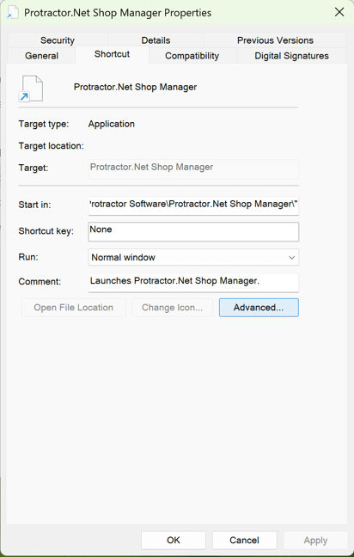Screen dimensions: 354x557
Task: Click the 'Target:' label
Action: (34, 168)
